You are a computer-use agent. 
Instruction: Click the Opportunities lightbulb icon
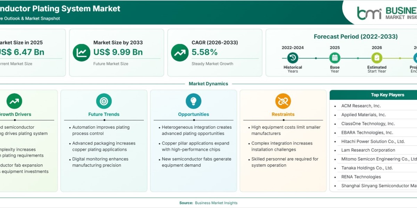pyautogui.click(x=194, y=101)
